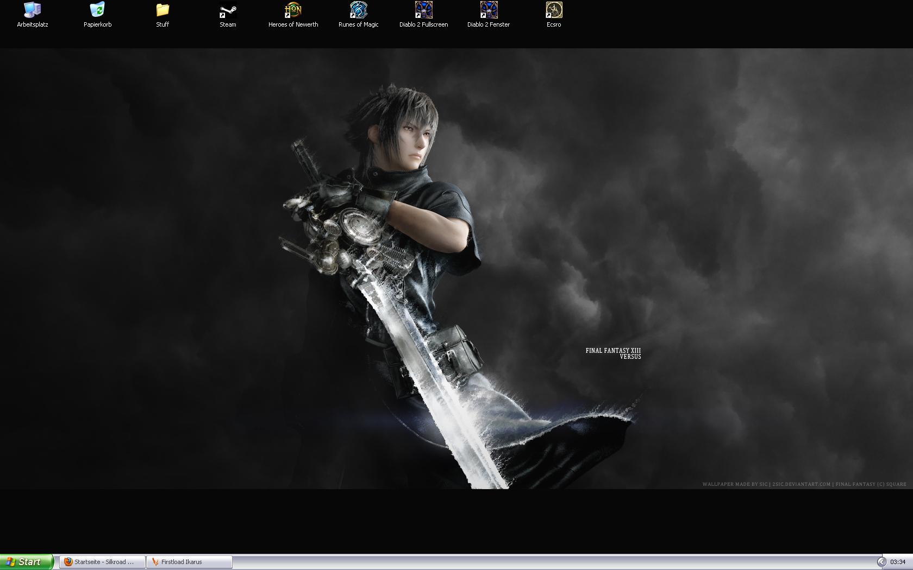Screen dimensions: 913x570
Task: Click the Firefox logo in the taskbar
Action: tap(68, 562)
